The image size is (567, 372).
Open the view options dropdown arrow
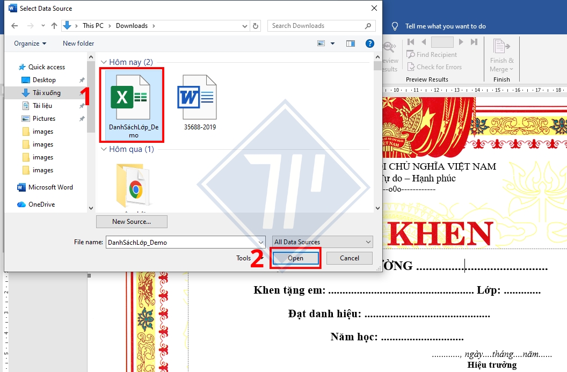click(333, 43)
